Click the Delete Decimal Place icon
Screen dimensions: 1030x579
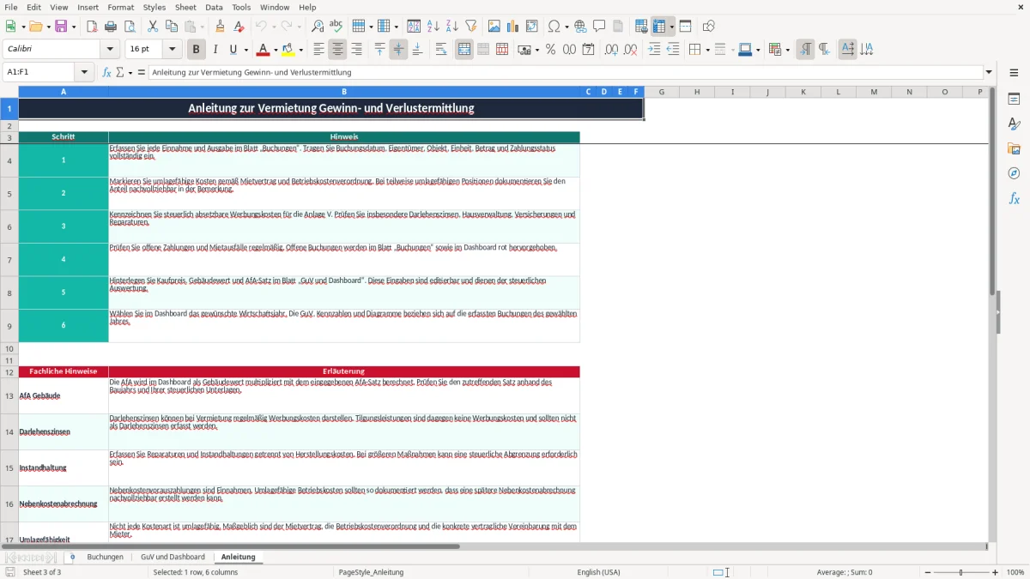coord(631,50)
